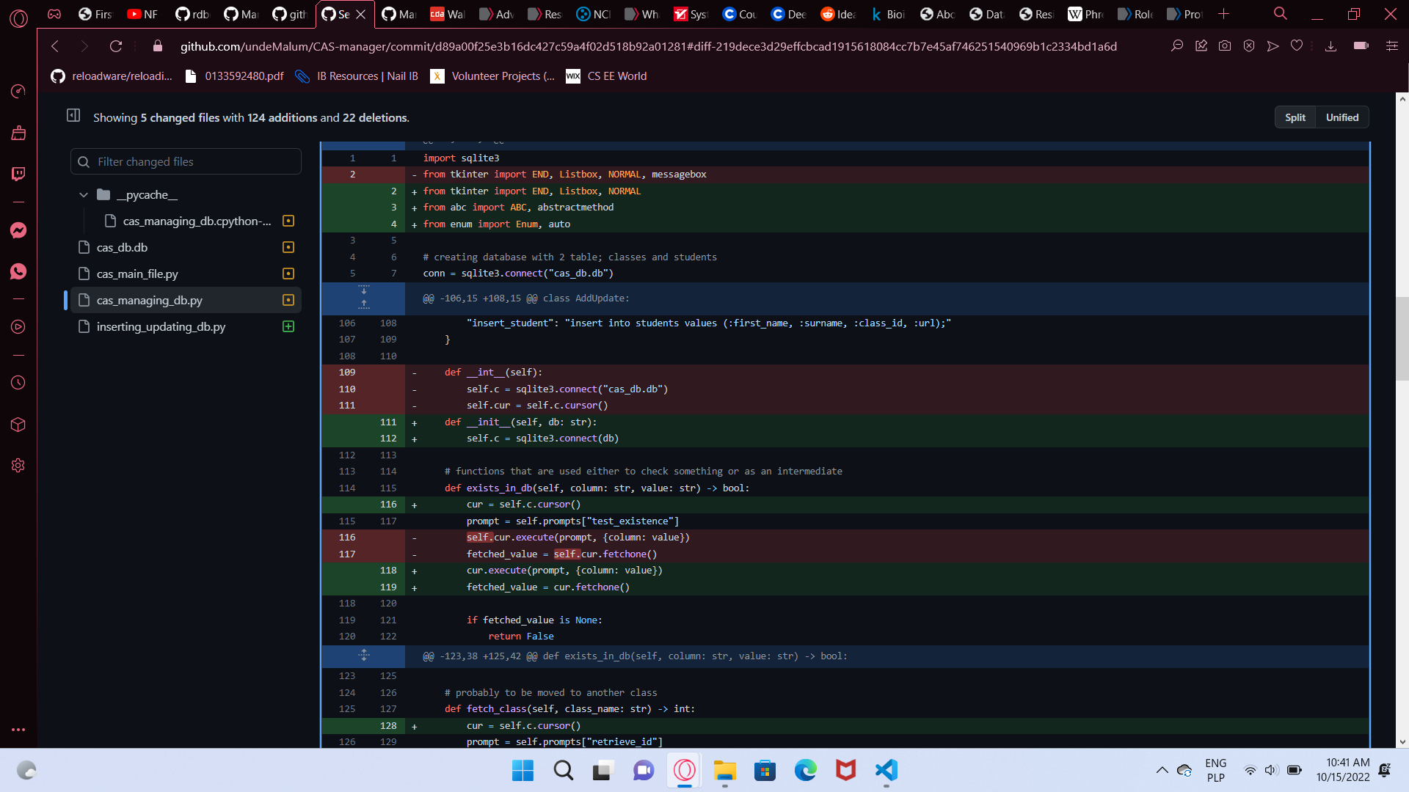The height and width of the screenshot is (792, 1409).
Task: Focus the Filter changed files field
Action: pos(186,161)
